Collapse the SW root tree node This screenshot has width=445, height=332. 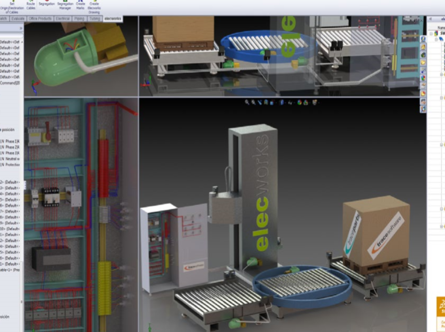pyautogui.click(x=431, y=34)
